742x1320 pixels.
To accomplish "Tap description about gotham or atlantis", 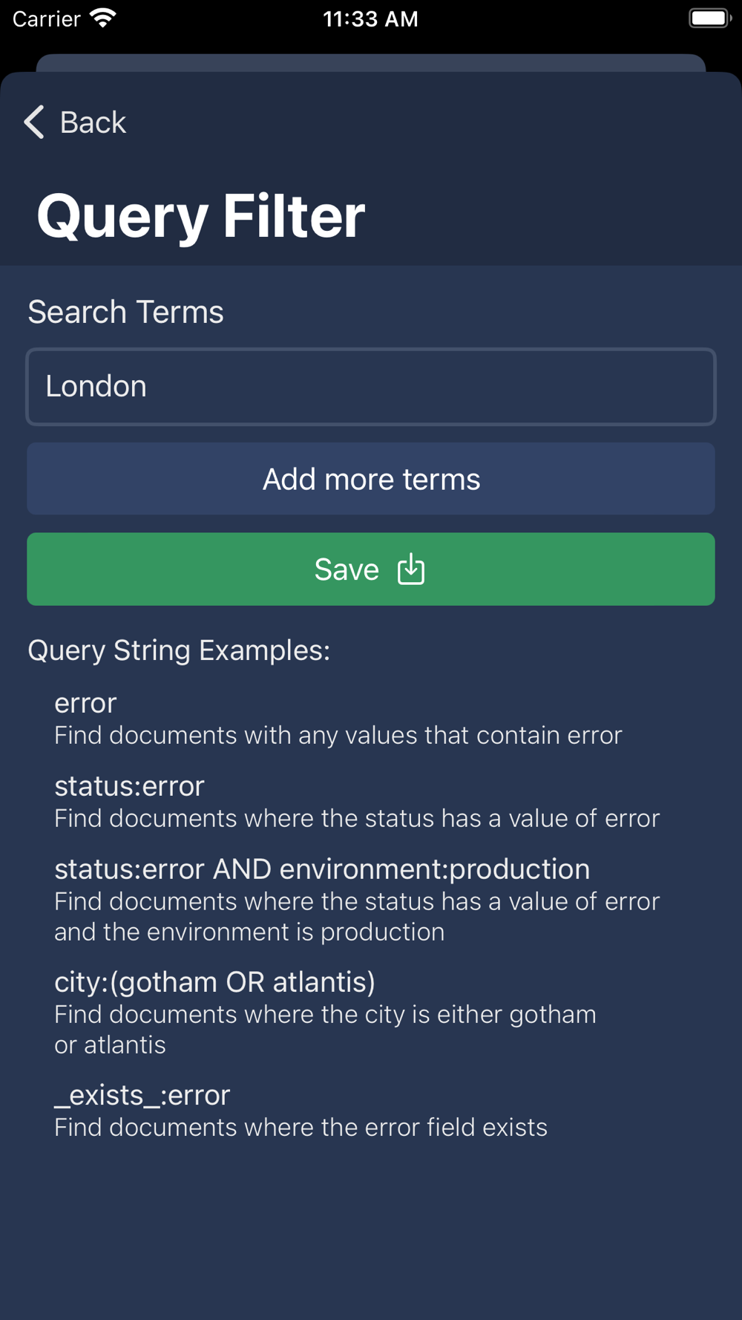I will click(325, 1029).
